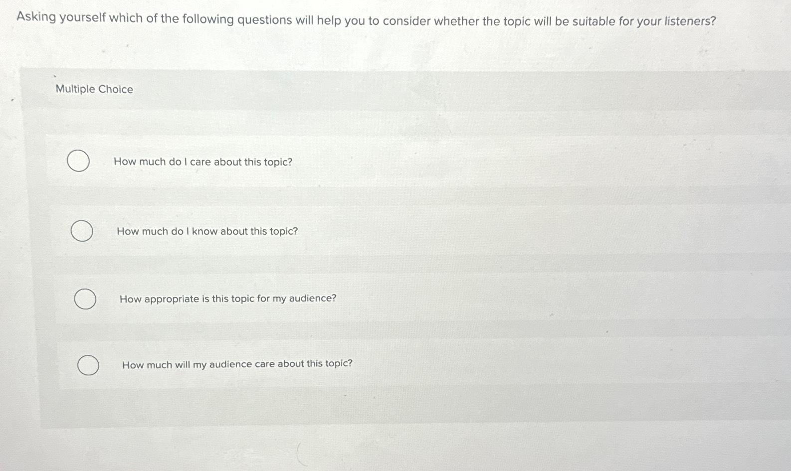The height and width of the screenshot is (471, 791).
Task: Click the first answer option text
Action: (202, 161)
